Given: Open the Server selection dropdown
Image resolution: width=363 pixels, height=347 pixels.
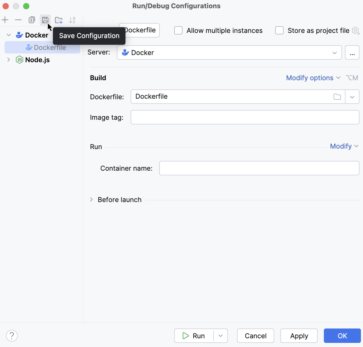Looking at the screenshot, I should click(334, 52).
